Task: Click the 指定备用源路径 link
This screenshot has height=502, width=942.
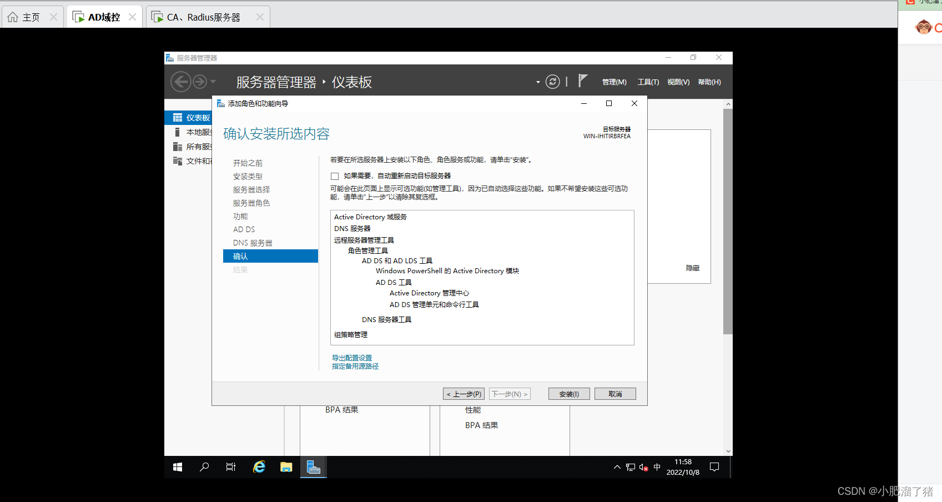Action: [355, 367]
